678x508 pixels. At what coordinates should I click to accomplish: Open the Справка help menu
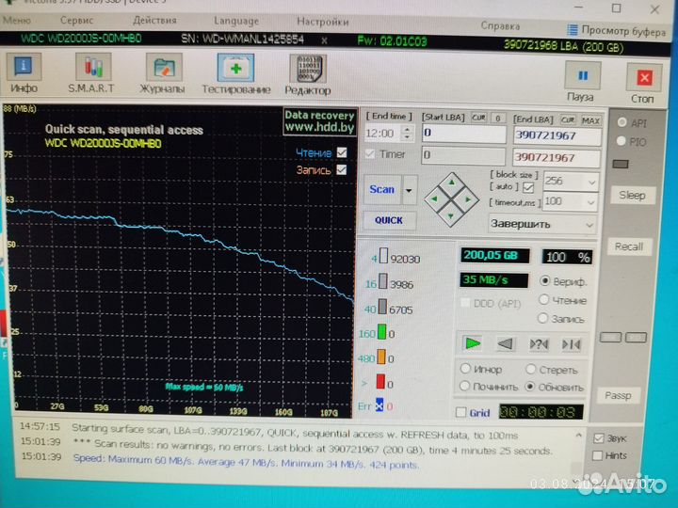[x=500, y=26]
